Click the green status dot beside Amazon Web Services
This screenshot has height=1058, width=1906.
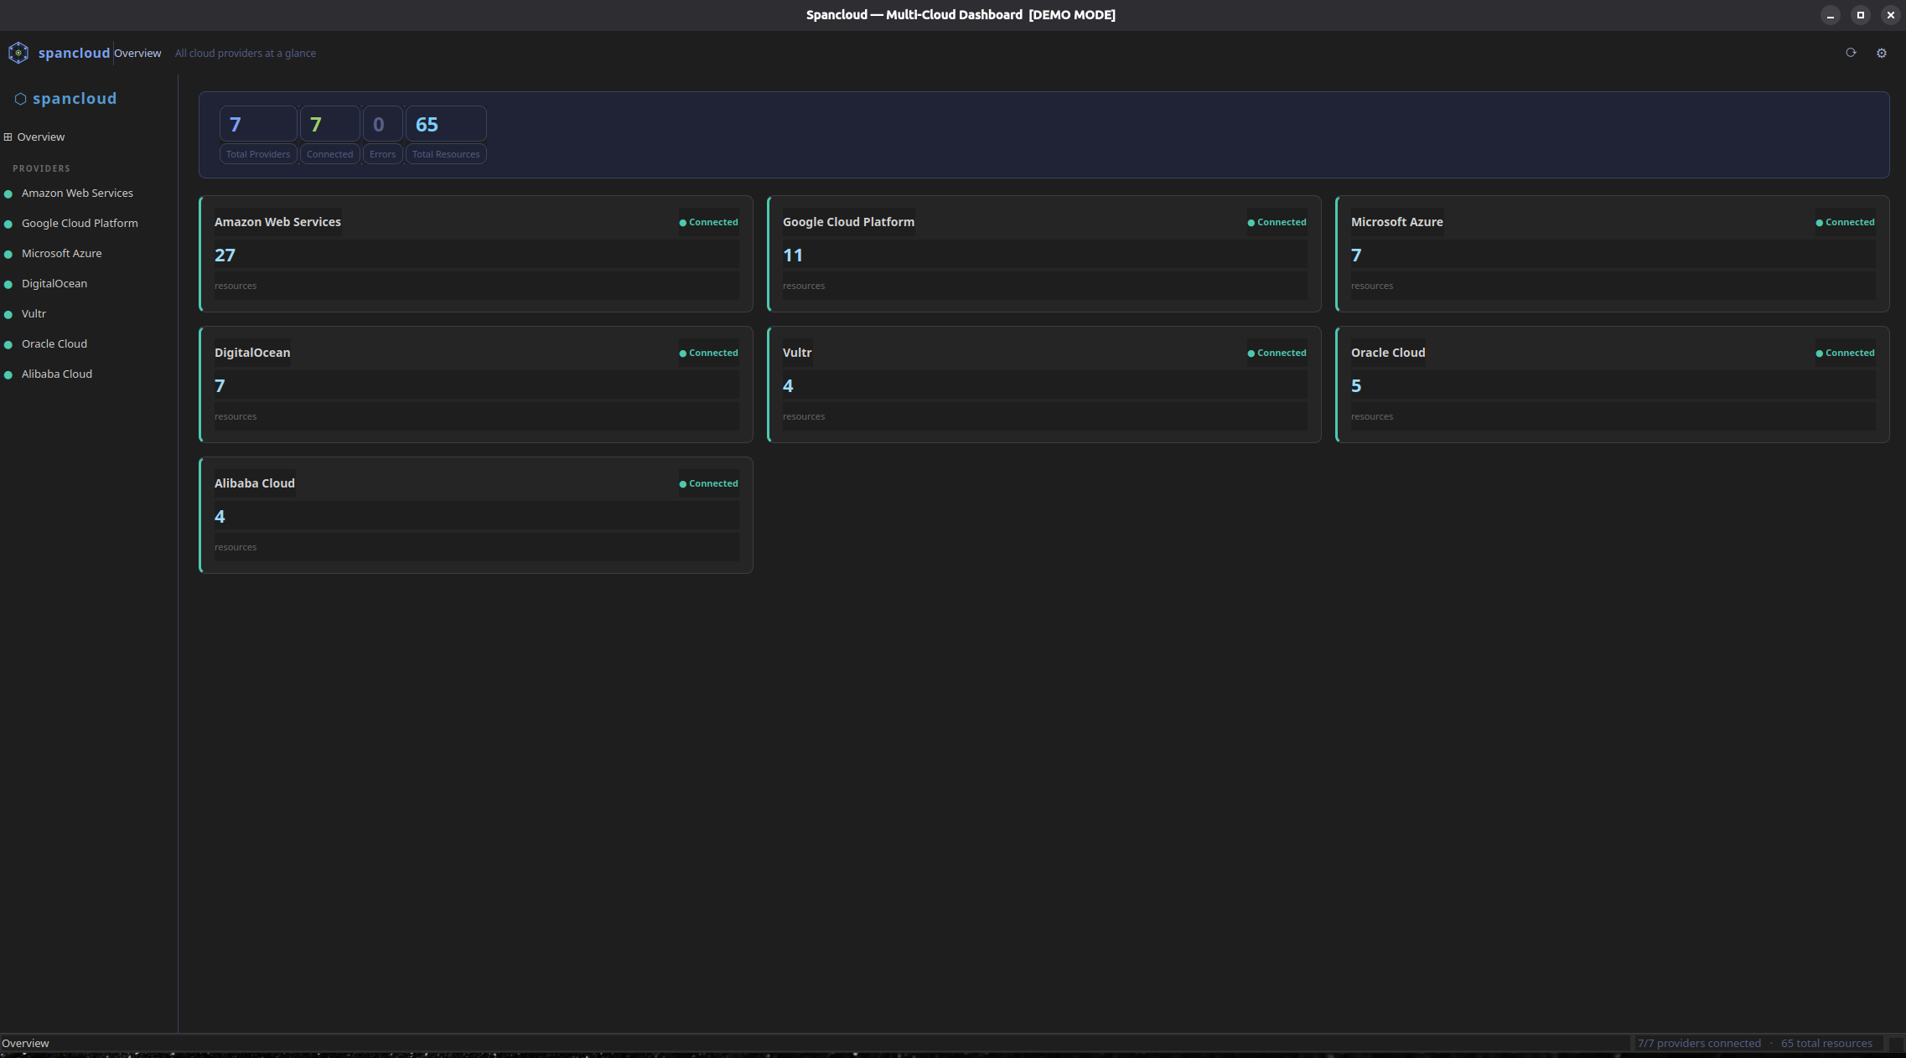8,194
